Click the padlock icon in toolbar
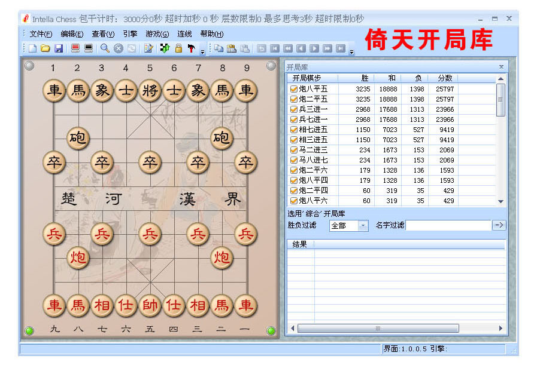Viewport: 543px width, 371px height. click(178, 48)
